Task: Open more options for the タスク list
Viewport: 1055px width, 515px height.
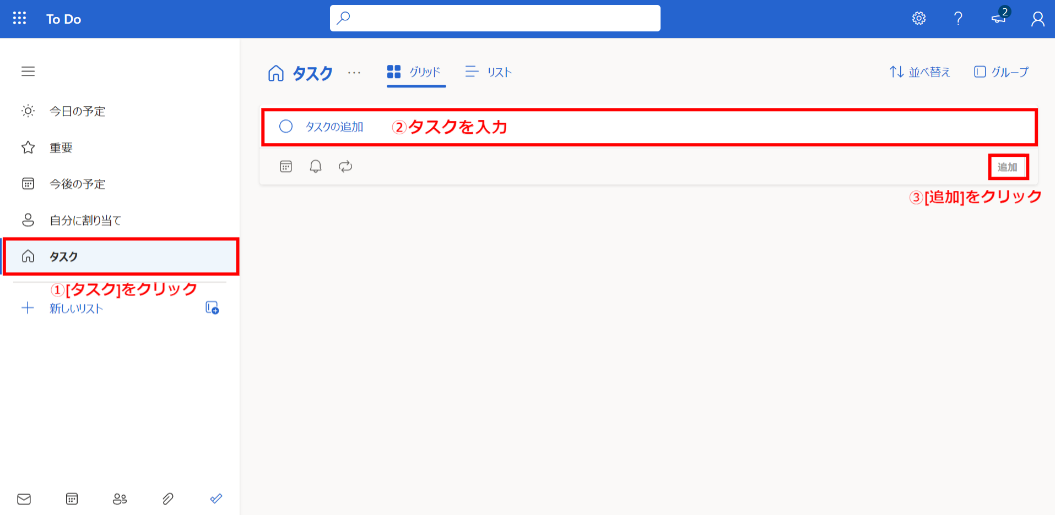Action: pos(354,73)
